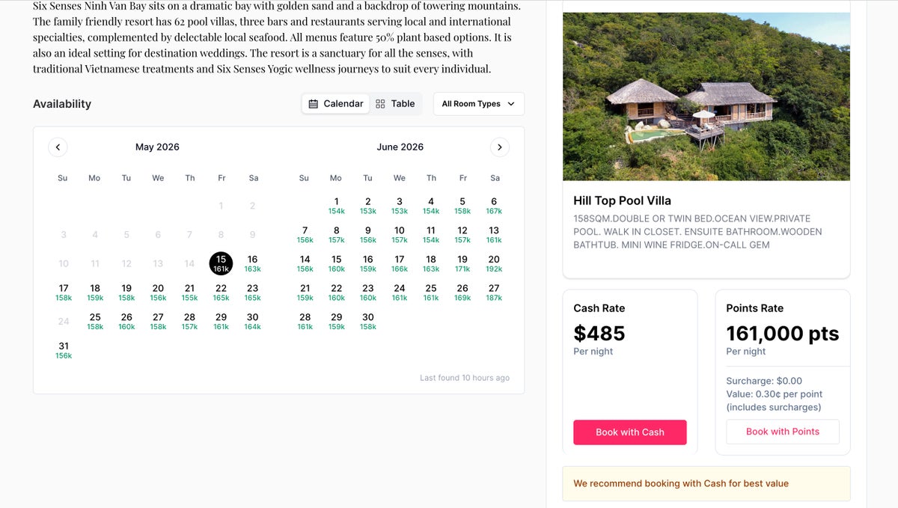
Task: Pick June 20 priced at 192k
Action: tap(494, 263)
